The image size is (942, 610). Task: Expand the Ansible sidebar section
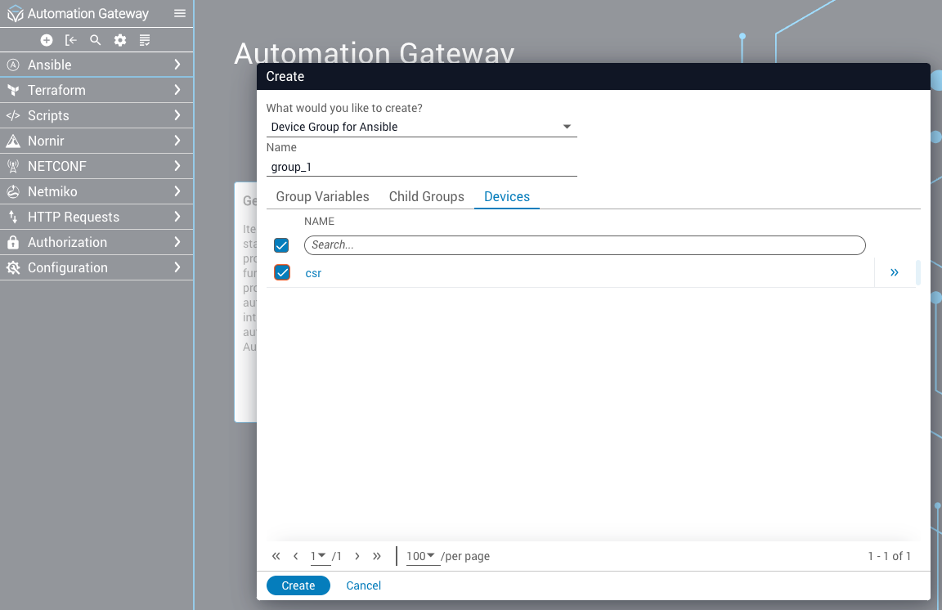pyautogui.click(x=96, y=65)
